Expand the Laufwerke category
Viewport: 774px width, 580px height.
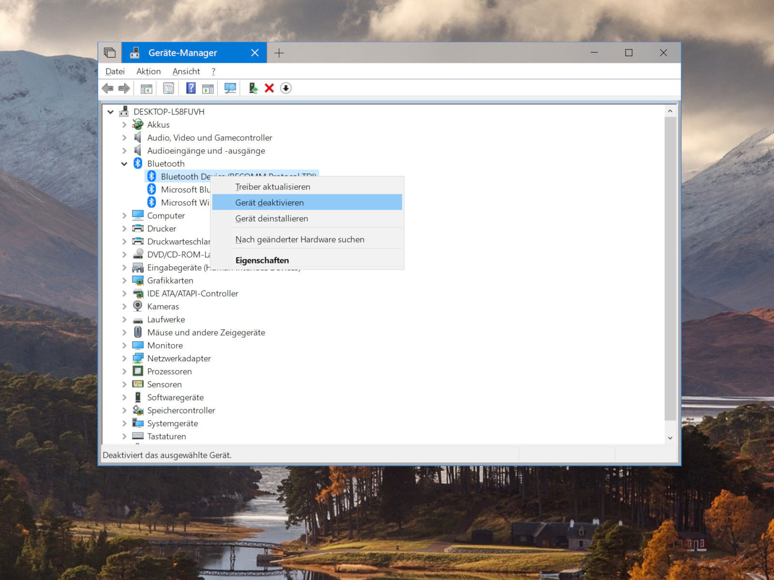coord(124,319)
